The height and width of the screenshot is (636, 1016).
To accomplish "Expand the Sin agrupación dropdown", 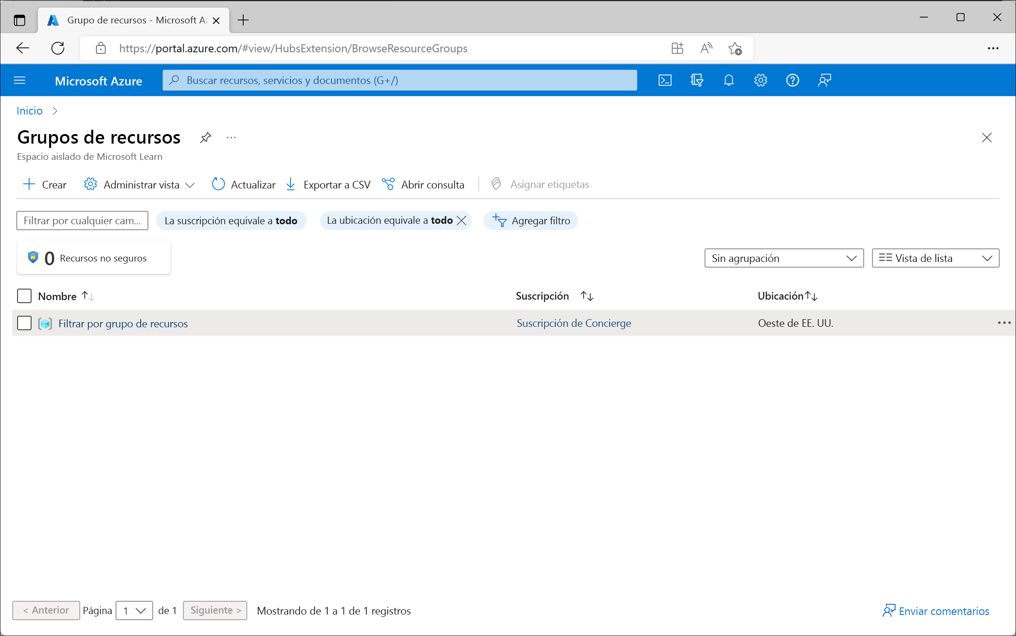I will 782,259.
